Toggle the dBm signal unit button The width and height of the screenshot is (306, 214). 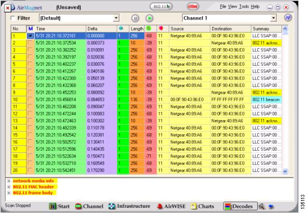tap(193, 6)
